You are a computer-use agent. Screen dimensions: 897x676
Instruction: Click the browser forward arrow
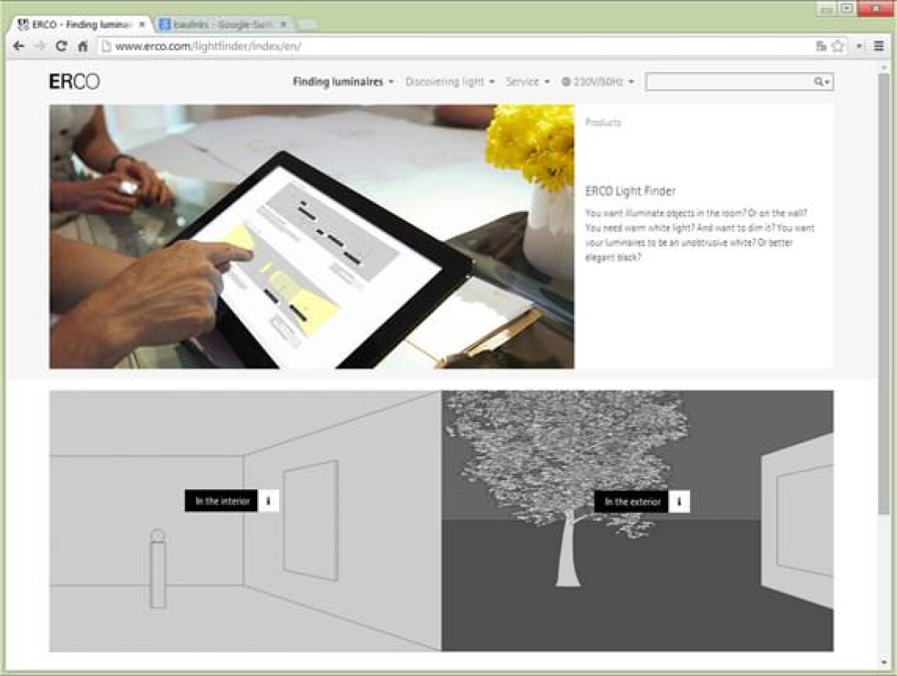click(x=40, y=46)
